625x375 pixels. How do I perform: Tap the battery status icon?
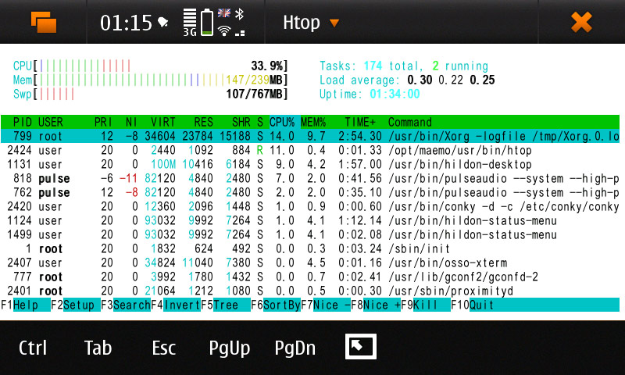tap(206, 23)
